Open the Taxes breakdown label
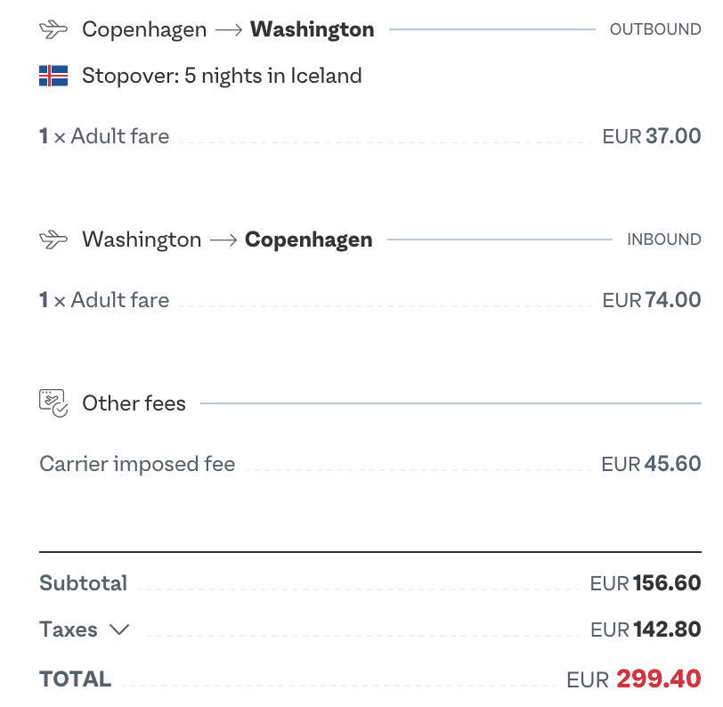This screenshot has width=723, height=707. (x=69, y=629)
